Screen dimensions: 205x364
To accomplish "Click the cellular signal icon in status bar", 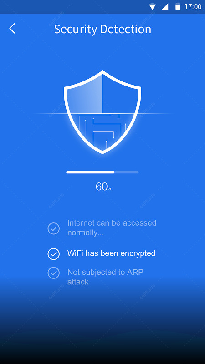I will pos(165,7).
